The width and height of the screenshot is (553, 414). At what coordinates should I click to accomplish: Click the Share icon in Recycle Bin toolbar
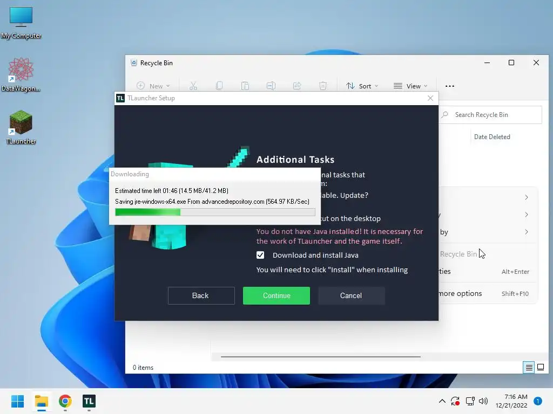297,86
